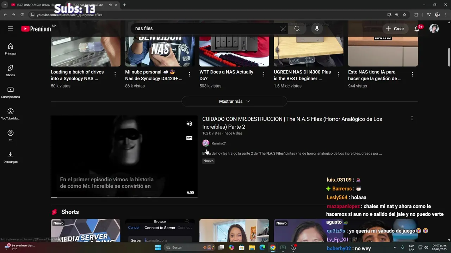Screen dimensions: 451x253
Task: Mute the audio on the nas files tab
Action: click(110, 5)
